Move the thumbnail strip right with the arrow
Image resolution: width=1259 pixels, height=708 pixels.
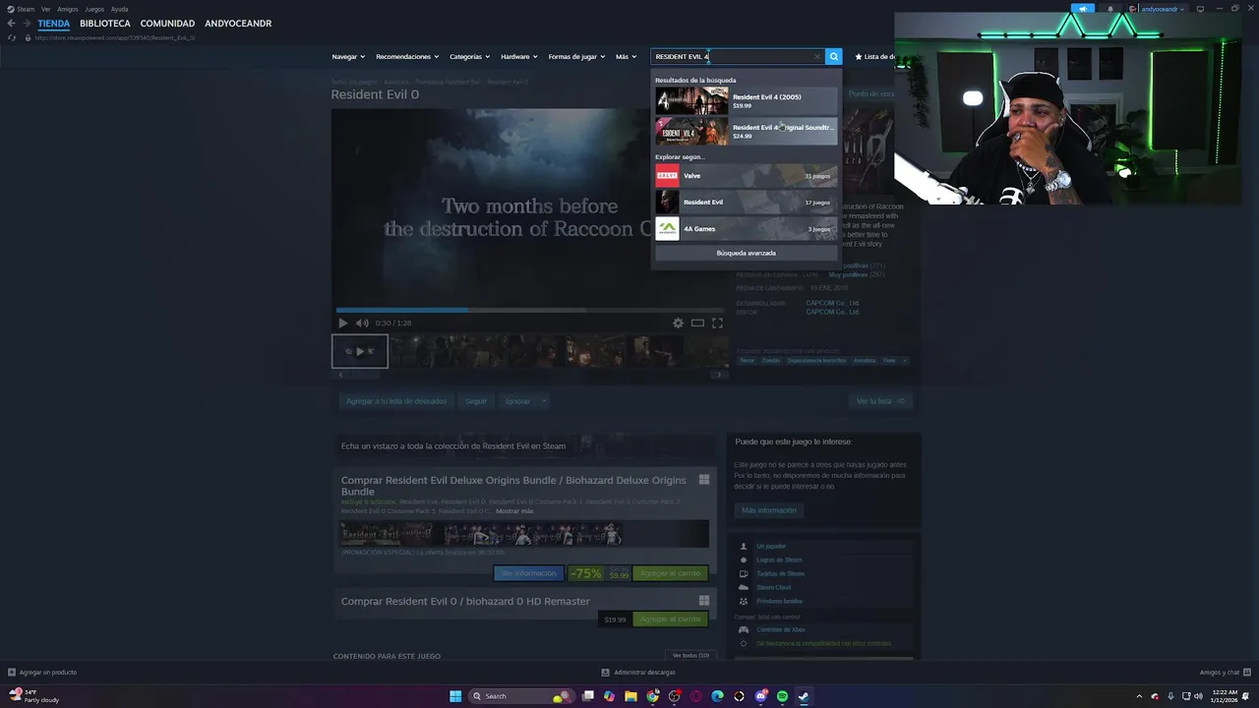pyautogui.click(x=719, y=375)
